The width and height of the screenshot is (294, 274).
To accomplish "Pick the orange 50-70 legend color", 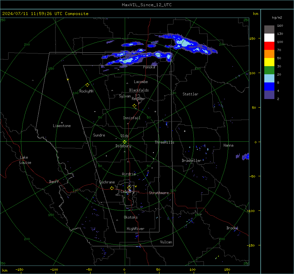I will (269, 54).
